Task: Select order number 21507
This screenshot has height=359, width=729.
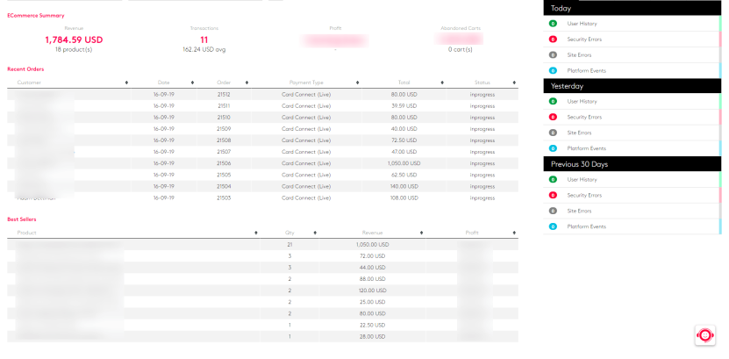Action: tap(224, 152)
